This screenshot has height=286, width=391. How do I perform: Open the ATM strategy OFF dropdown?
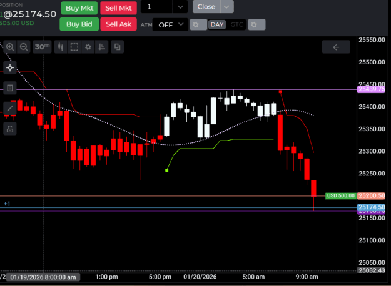point(170,24)
